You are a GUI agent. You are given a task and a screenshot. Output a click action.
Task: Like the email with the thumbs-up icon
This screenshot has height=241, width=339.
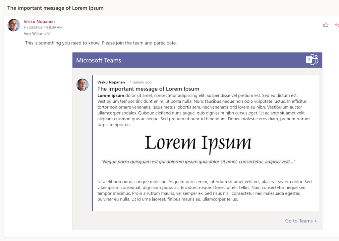pos(326,25)
